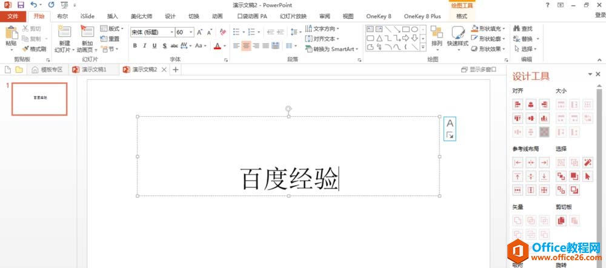The width and height of the screenshot is (606, 268).
Task: Insert an oval from the shapes gallery
Action: click(x=415, y=29)
